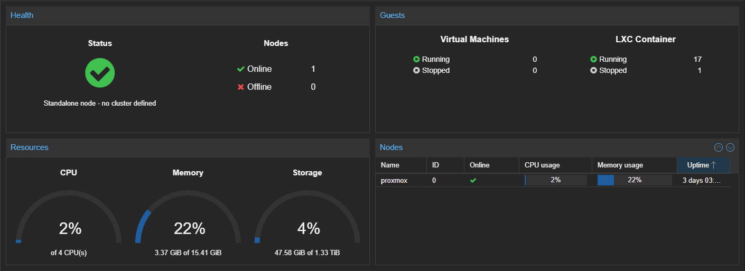Click the LXC stopped count '1'
This screenshot has height=271, width=745.
(x=700, y=70)
